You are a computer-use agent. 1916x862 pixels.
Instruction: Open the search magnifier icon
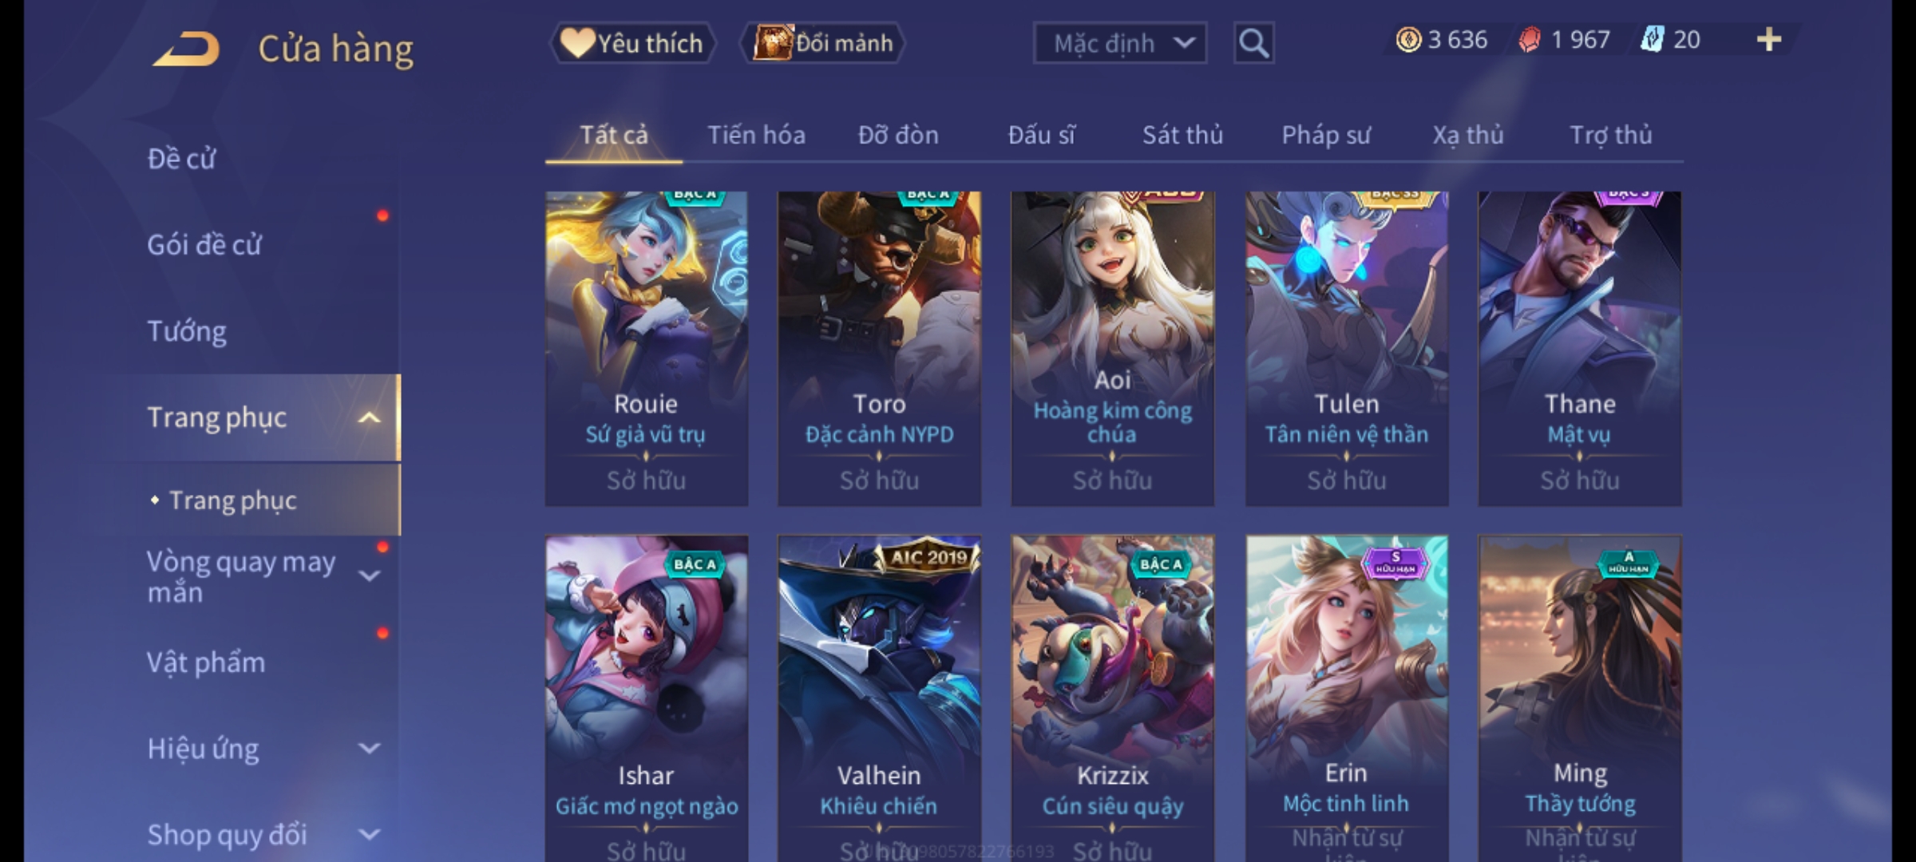1253,43
